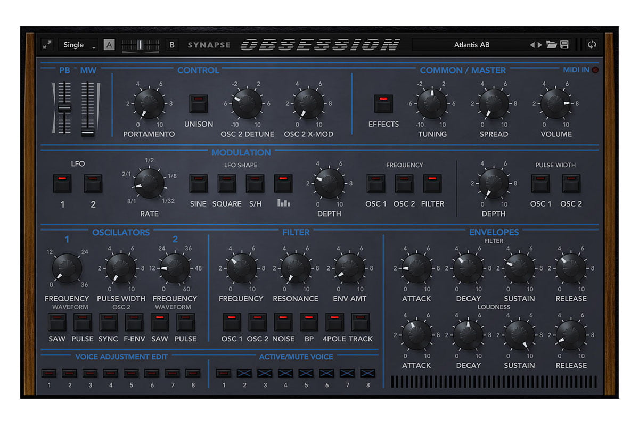Enable S/H LFO shape

[x=255, y=184]
